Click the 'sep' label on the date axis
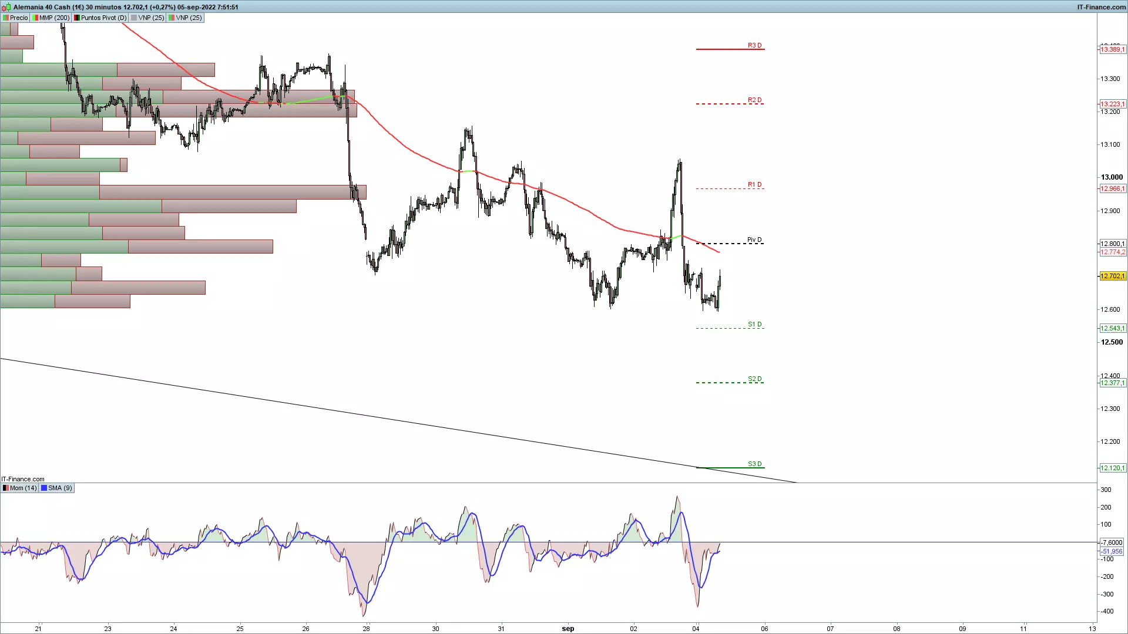 coord(568,629)
